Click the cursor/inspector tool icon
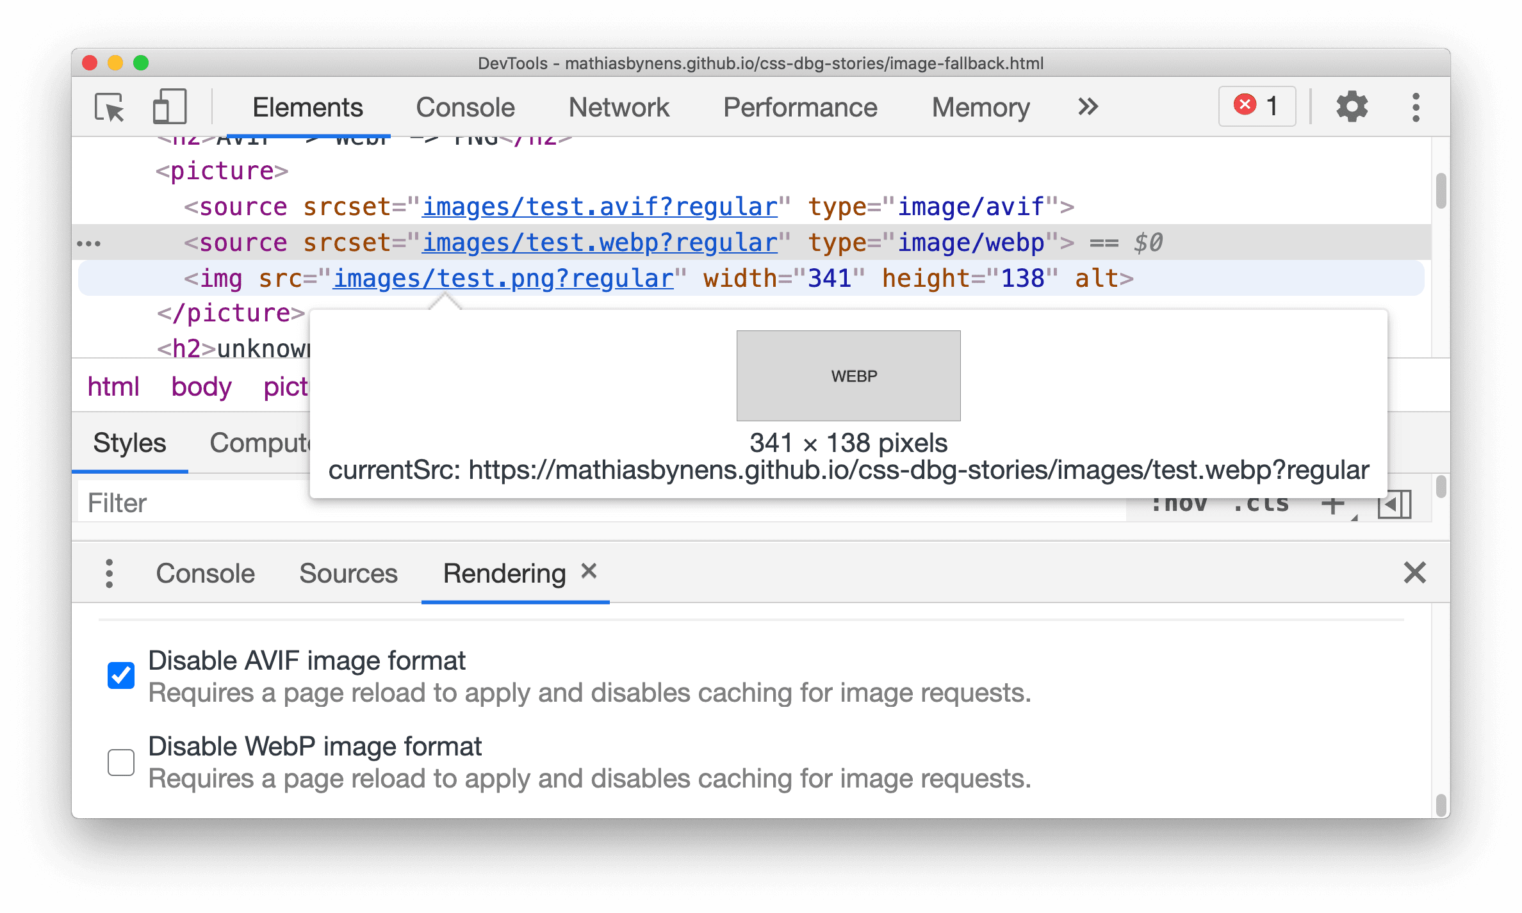 pos(109,106)
